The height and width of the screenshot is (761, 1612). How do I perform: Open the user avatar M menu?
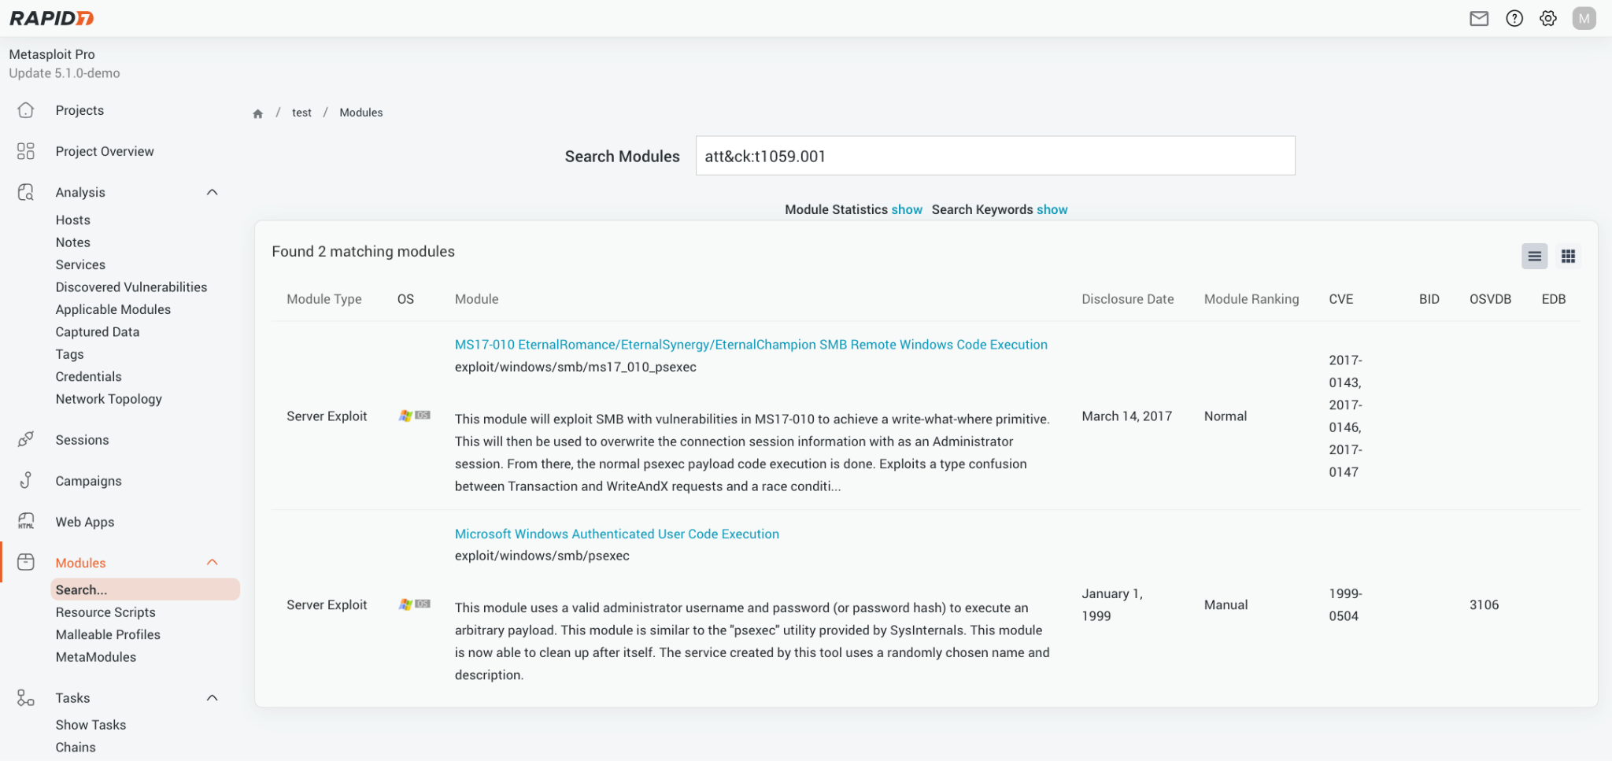(x=1584, y=18)
